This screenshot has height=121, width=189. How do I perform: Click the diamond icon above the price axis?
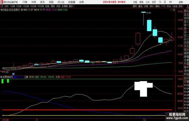tap(171, 10)
